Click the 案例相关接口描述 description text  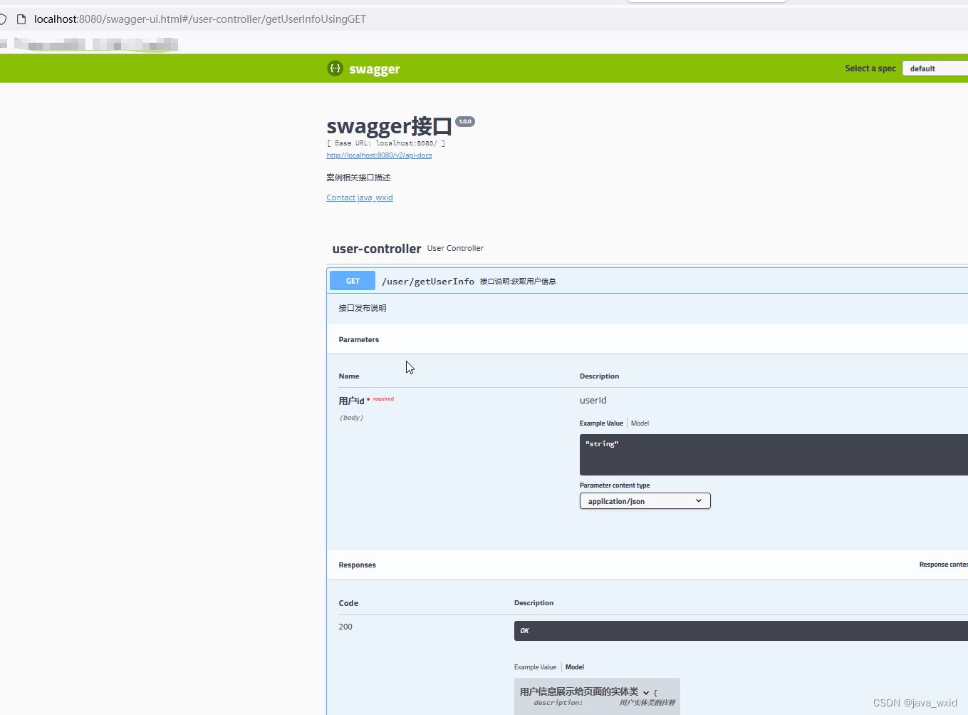358,178
